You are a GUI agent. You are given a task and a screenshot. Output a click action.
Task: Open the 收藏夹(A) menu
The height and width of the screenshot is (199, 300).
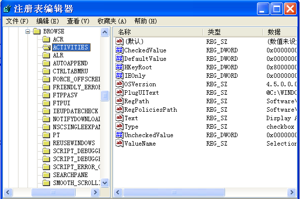[x=112, y=21]
